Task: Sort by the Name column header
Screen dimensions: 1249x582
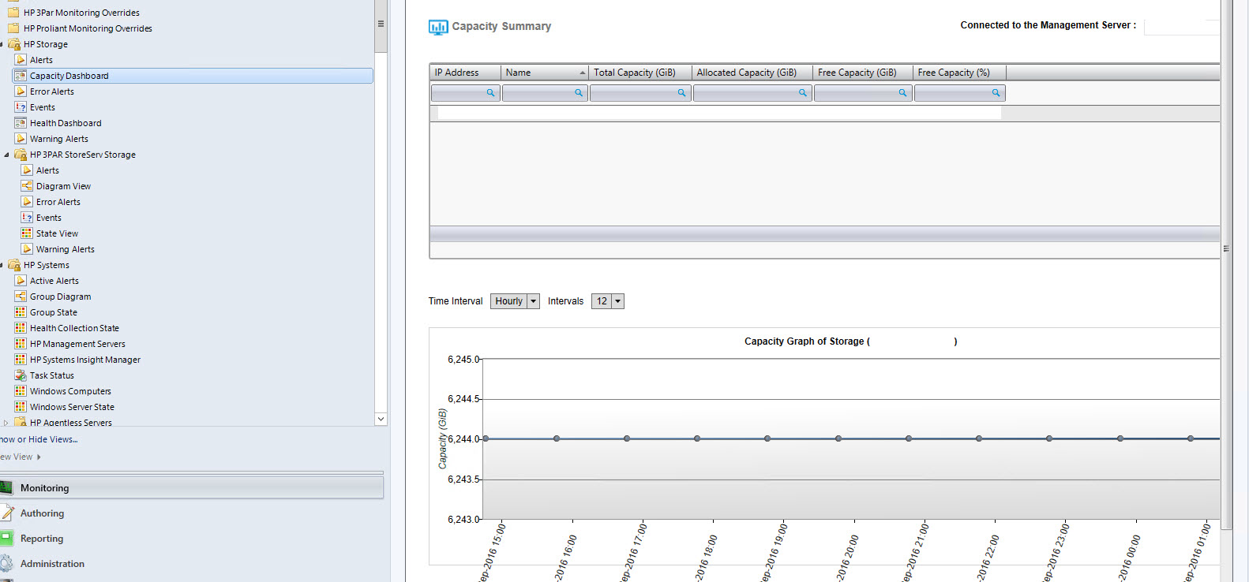Action: point(545,73)
